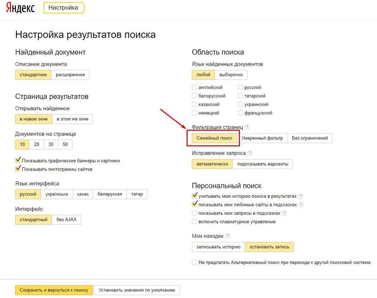
Task: Open the Настройка header tab
Action: point(63,8)
